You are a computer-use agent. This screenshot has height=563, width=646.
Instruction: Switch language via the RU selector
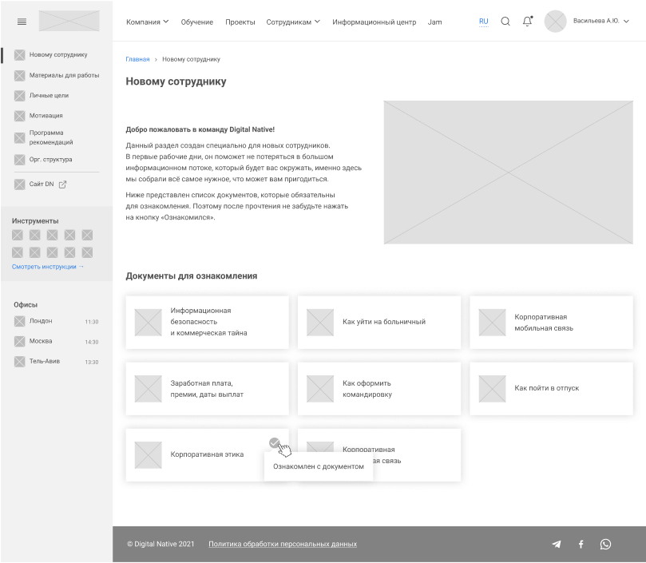point(484,22)
